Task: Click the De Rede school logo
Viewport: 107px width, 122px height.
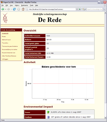Action: [x=5, y=18]
